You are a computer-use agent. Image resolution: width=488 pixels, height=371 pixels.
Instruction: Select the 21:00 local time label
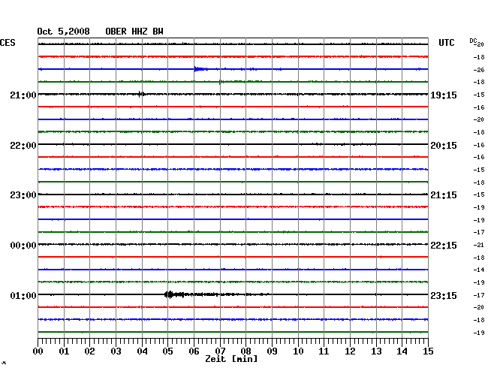tap(23, 95)
